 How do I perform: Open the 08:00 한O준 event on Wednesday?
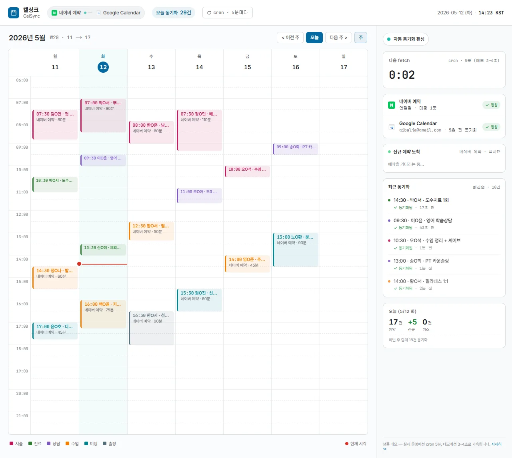click(151, 132)
